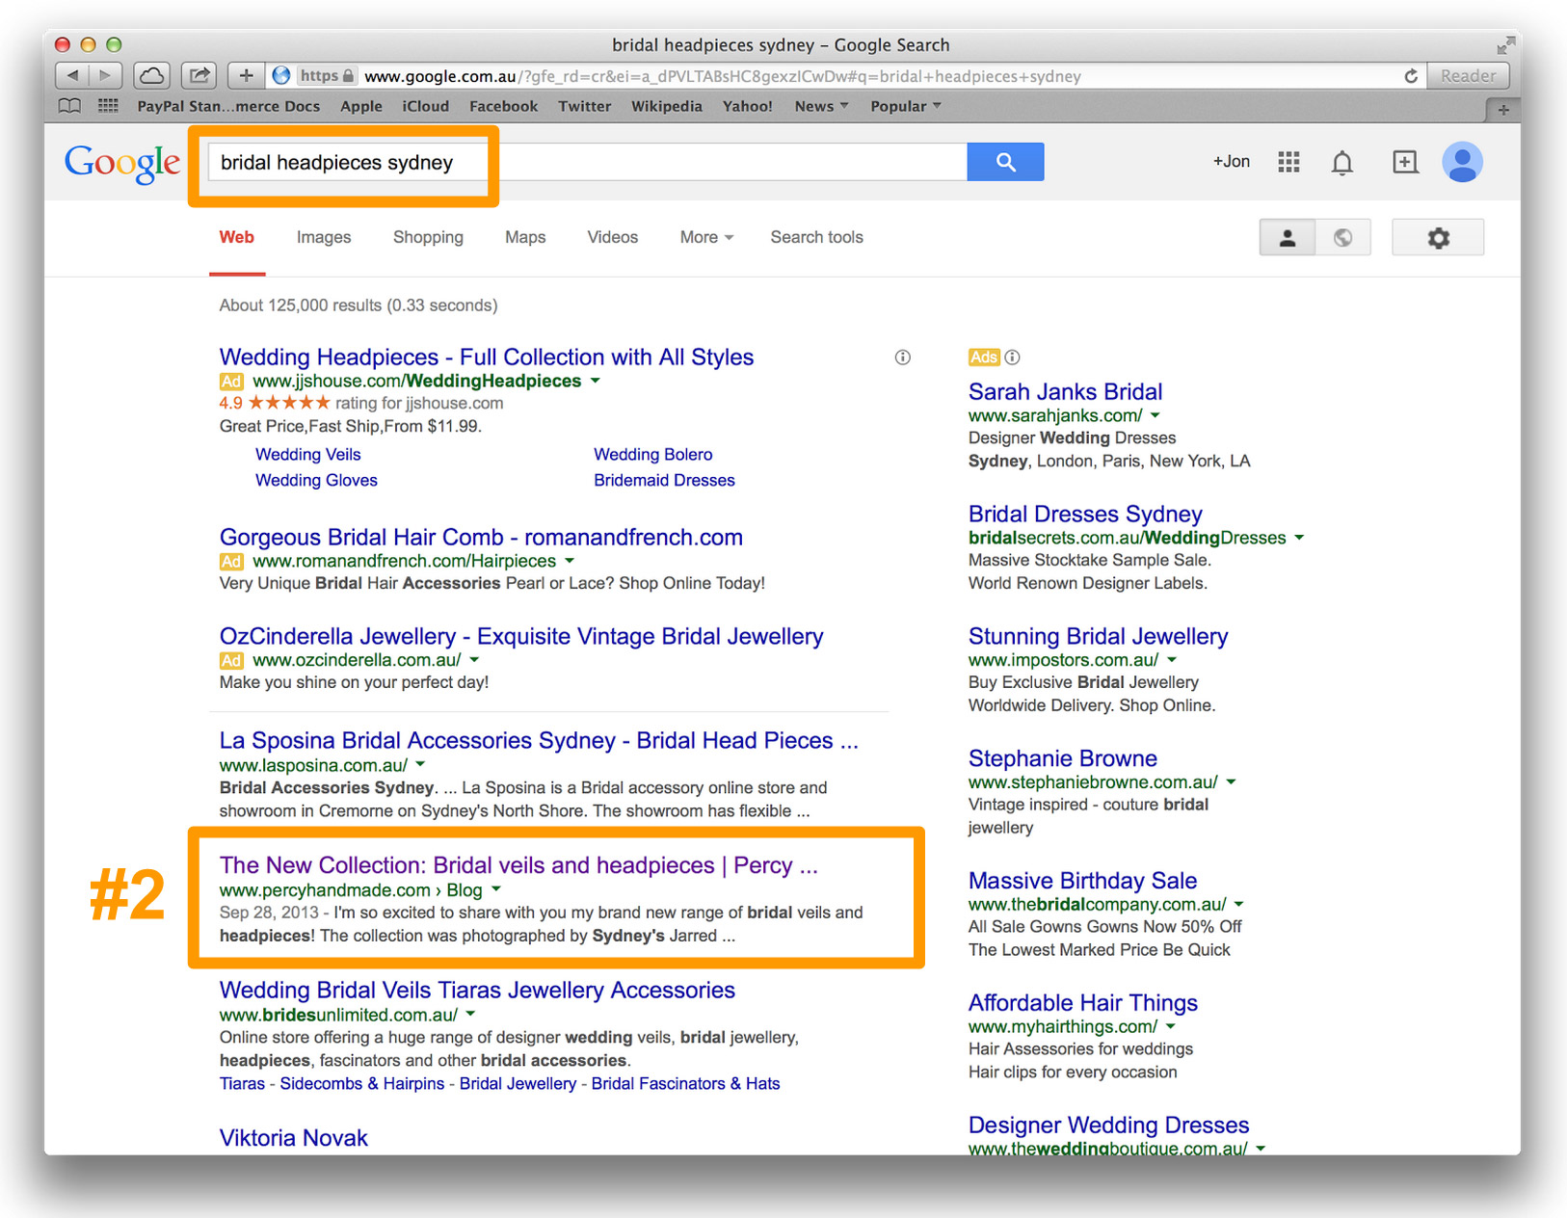Switch to the Videos tab
Screen dimensions: 1567x1218
click(x=613, y=237)
